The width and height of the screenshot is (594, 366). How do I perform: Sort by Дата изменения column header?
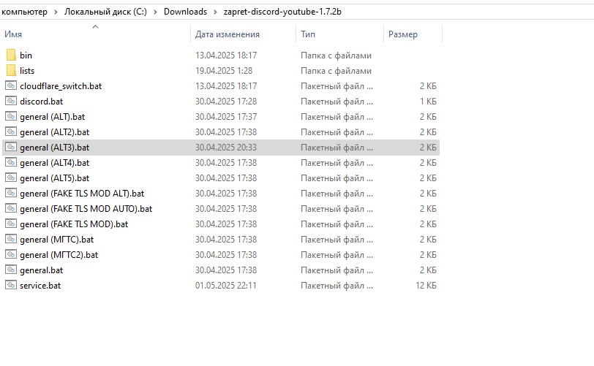click(x=228, y=34)
